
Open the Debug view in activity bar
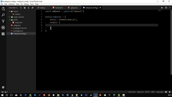coord(3,27)
